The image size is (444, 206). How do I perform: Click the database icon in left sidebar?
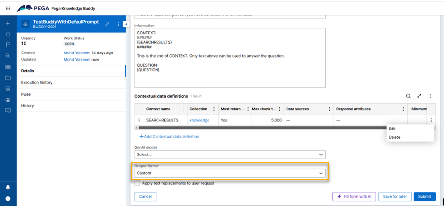coord(8,89)
